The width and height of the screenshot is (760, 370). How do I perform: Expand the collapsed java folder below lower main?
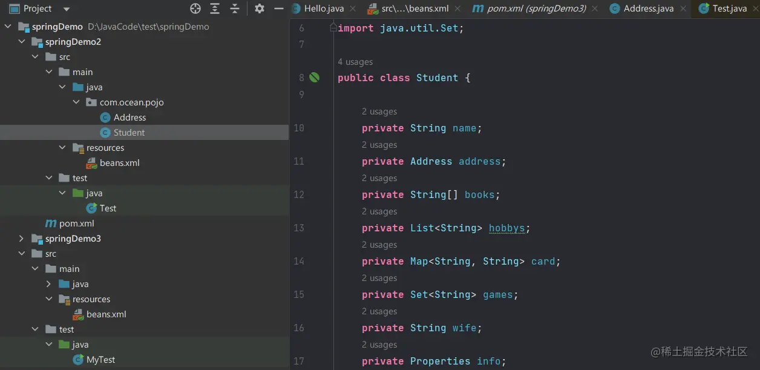pyautogui.click(x=49, y=284)
